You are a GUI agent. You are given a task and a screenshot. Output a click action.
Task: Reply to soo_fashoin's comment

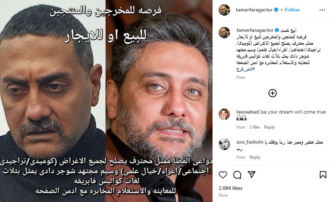(255, 157)
